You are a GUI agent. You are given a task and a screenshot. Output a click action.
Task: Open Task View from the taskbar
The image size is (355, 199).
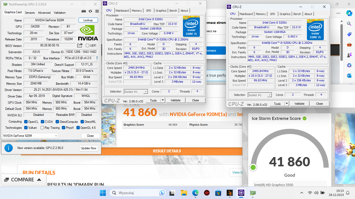click(x=172, y=193)
